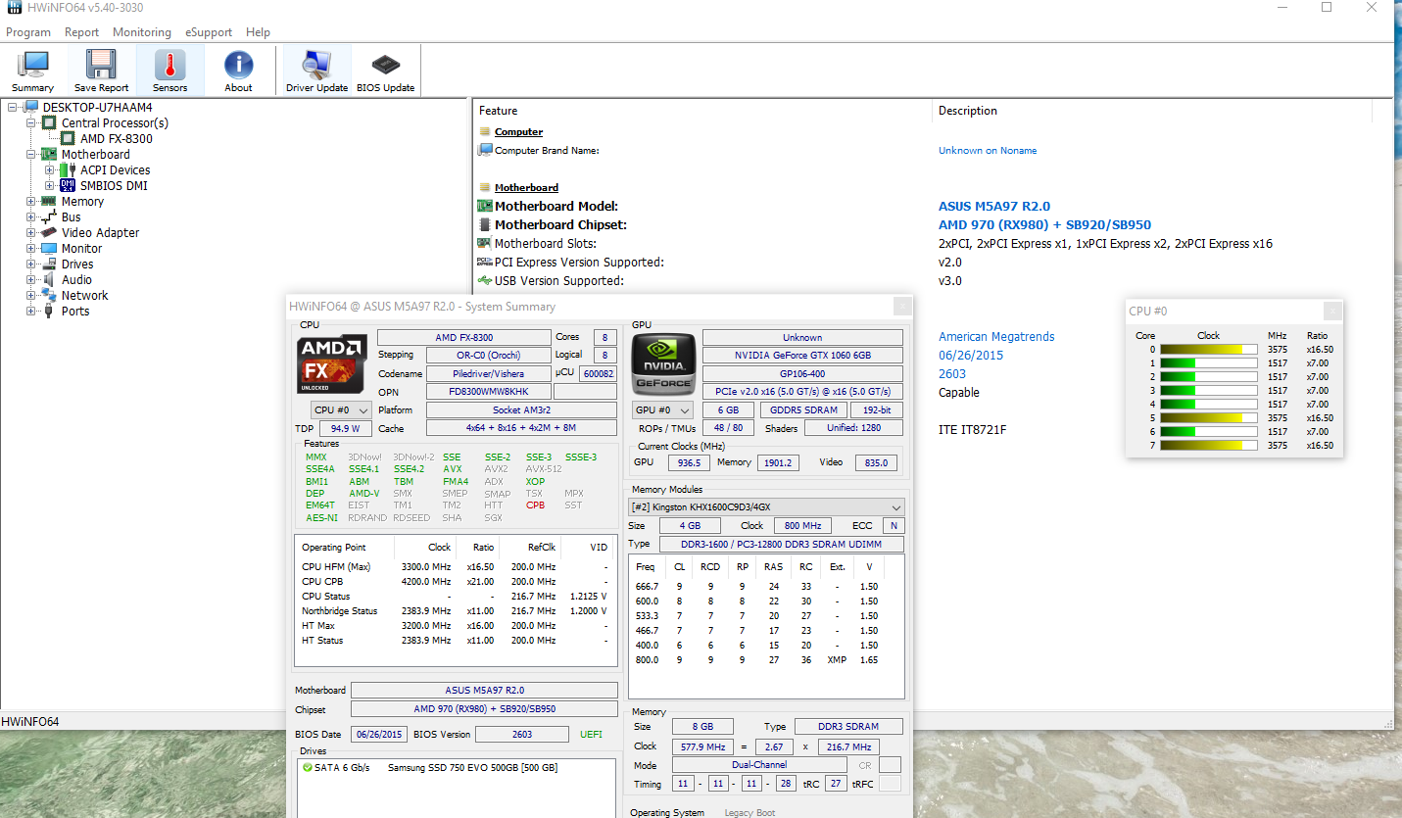Select the Memory tree node
Viewport: 1402px width, 818px height.
pos(82,202)
